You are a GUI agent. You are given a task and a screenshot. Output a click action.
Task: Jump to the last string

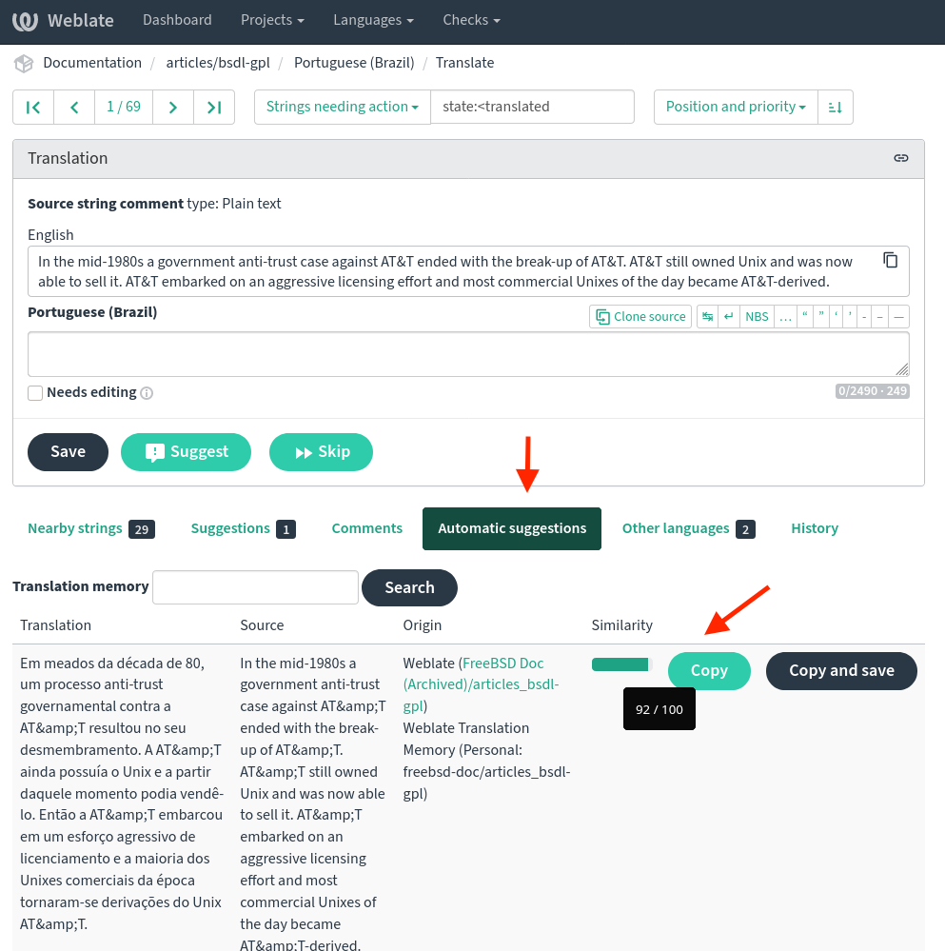pyautogui.click(x=214, y=108)
